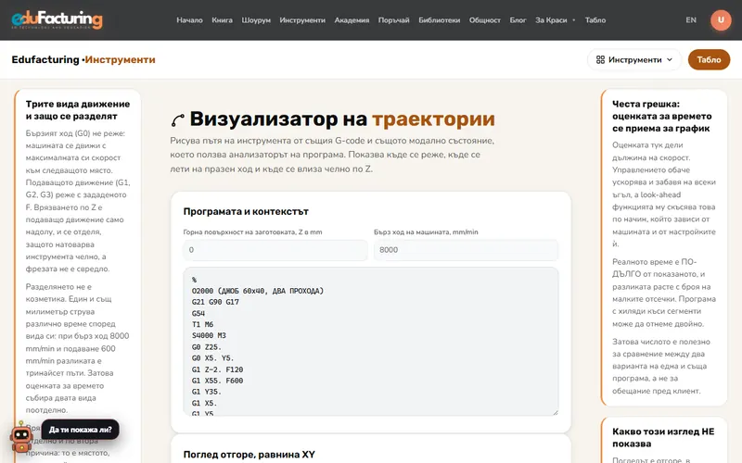Click the 'Поглед отгоре, равнина XY' heading
The width and height of the screenshot is (742, 463).
tap(249, 455)
